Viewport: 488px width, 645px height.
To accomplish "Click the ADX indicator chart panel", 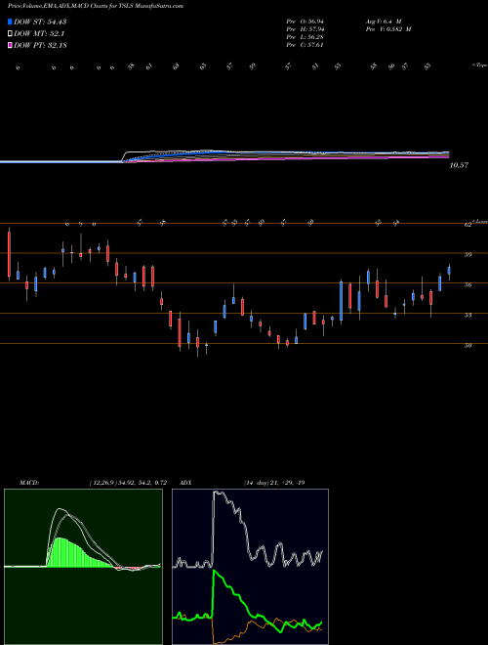I will (250, 567).
